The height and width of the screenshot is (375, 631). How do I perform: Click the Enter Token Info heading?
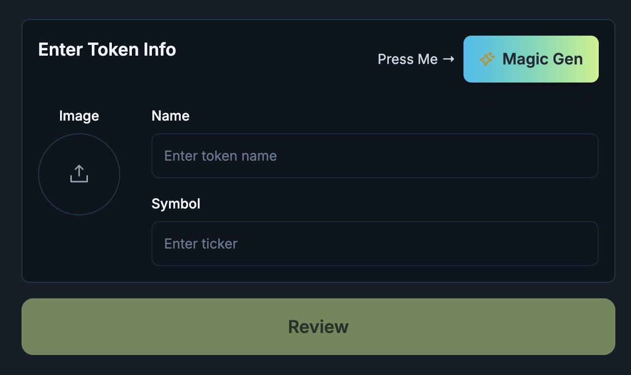107,50
